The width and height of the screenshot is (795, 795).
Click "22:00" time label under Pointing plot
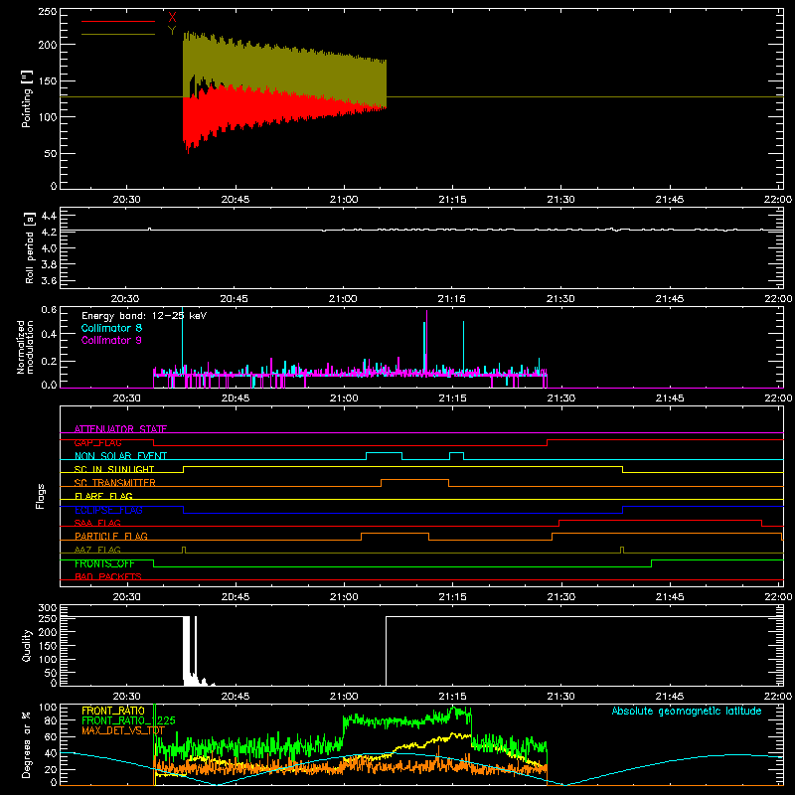[778, 200]
